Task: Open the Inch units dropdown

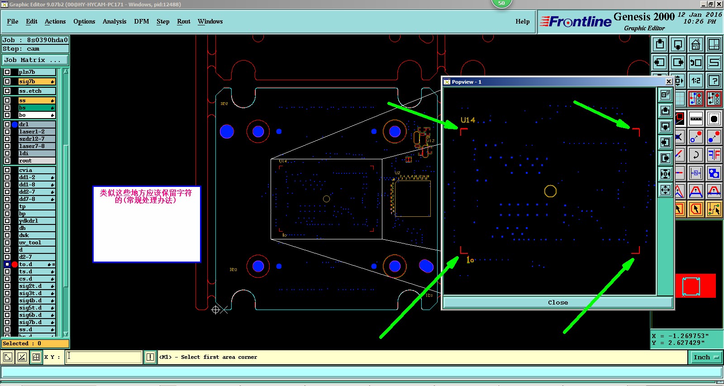Action: click(706, 357)
